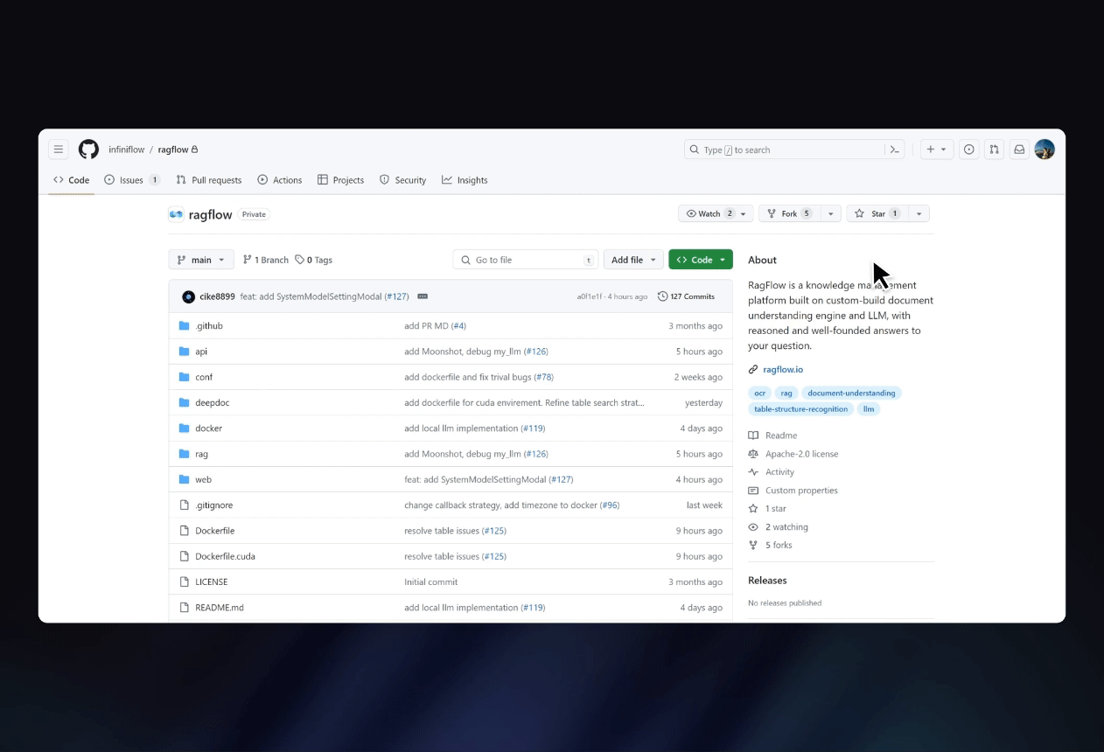Open the ragflow.io website link
This screenshot has height=752, width=1104.
pyautogui.click(x=782, y=370)
